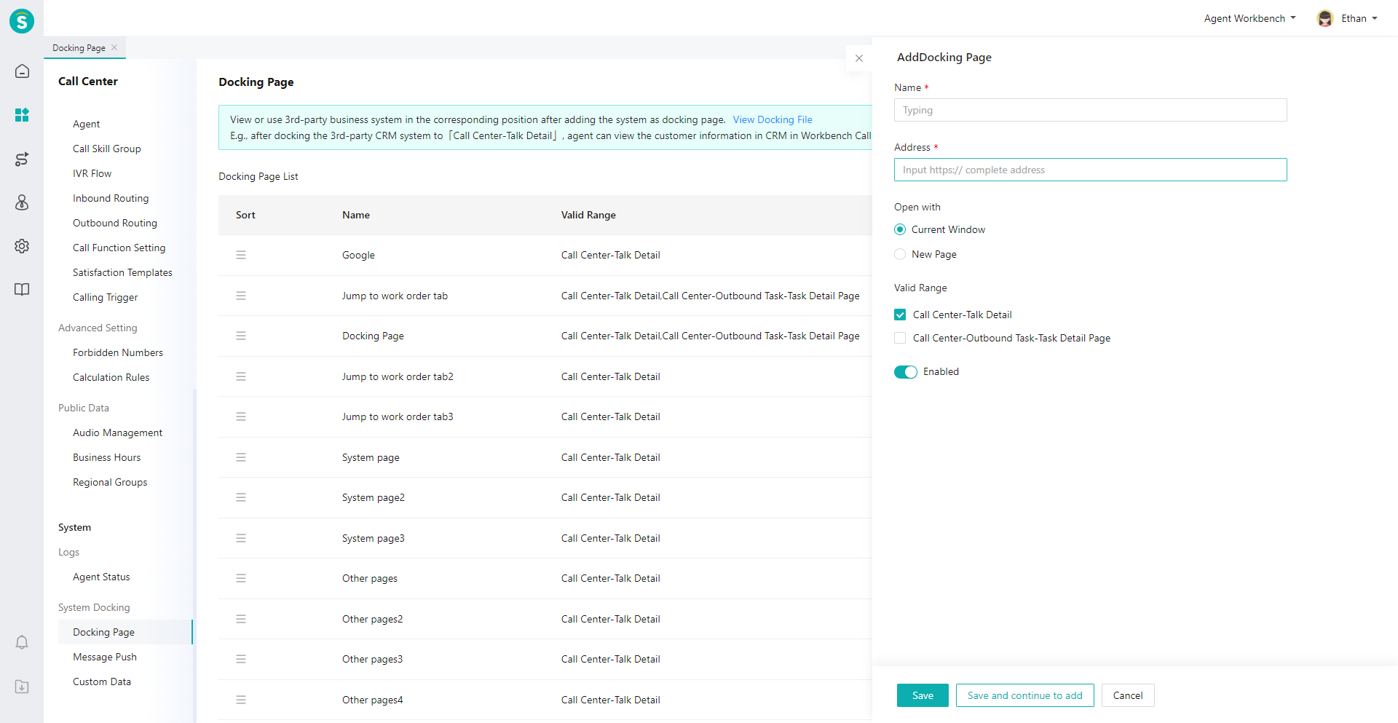Image resolution: width=1398 pixels, height=723 pixels.
Task: Open the settings gear icon in rail
Action: click(22, 246)
